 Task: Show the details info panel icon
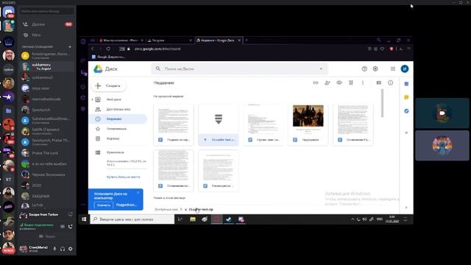[x=390, y=82]
